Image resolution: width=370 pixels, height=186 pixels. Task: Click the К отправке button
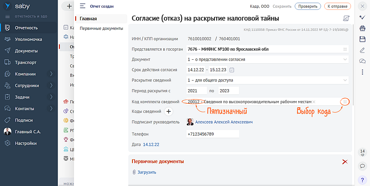click(337, 6)
